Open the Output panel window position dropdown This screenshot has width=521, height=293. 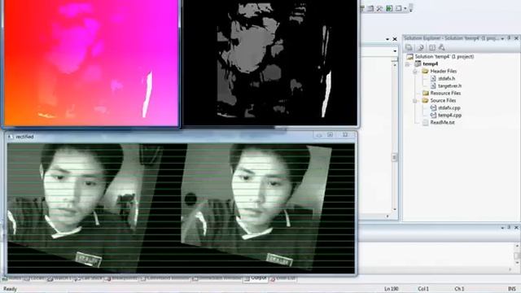[x=502, y=228]
